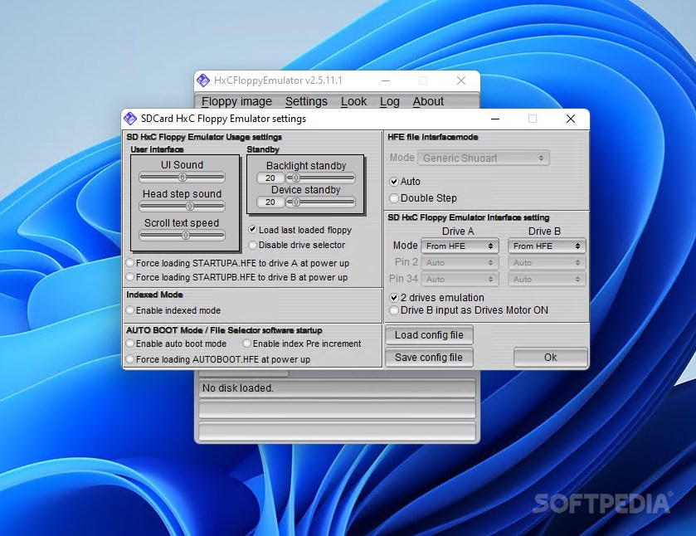Open the Log menu
696x536 pixels.
(x=389, y=102)
